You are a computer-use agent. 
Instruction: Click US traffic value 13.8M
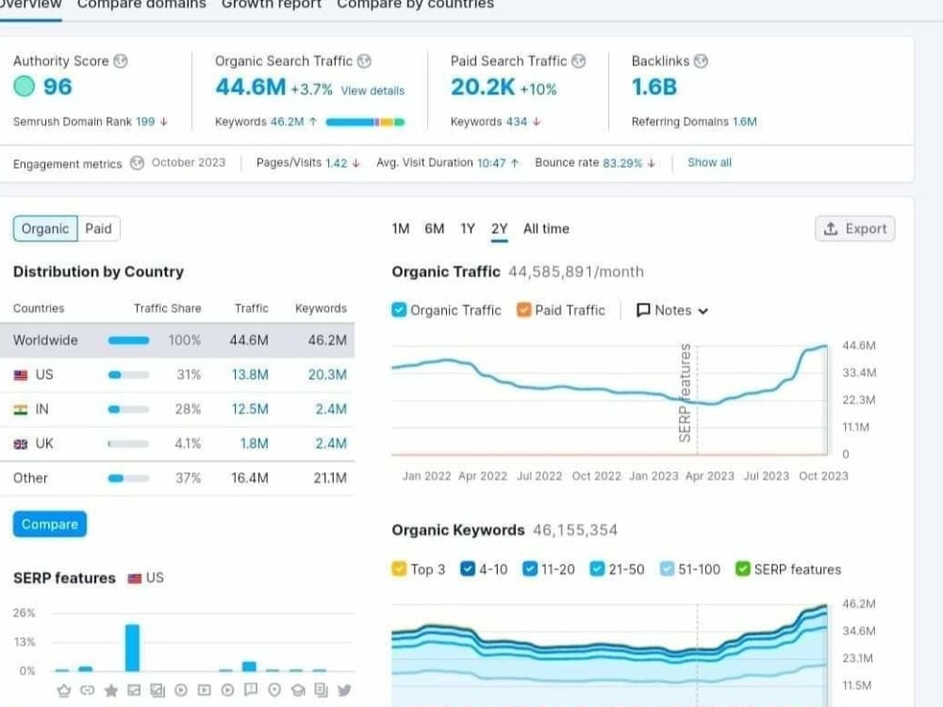pos(250,375)
